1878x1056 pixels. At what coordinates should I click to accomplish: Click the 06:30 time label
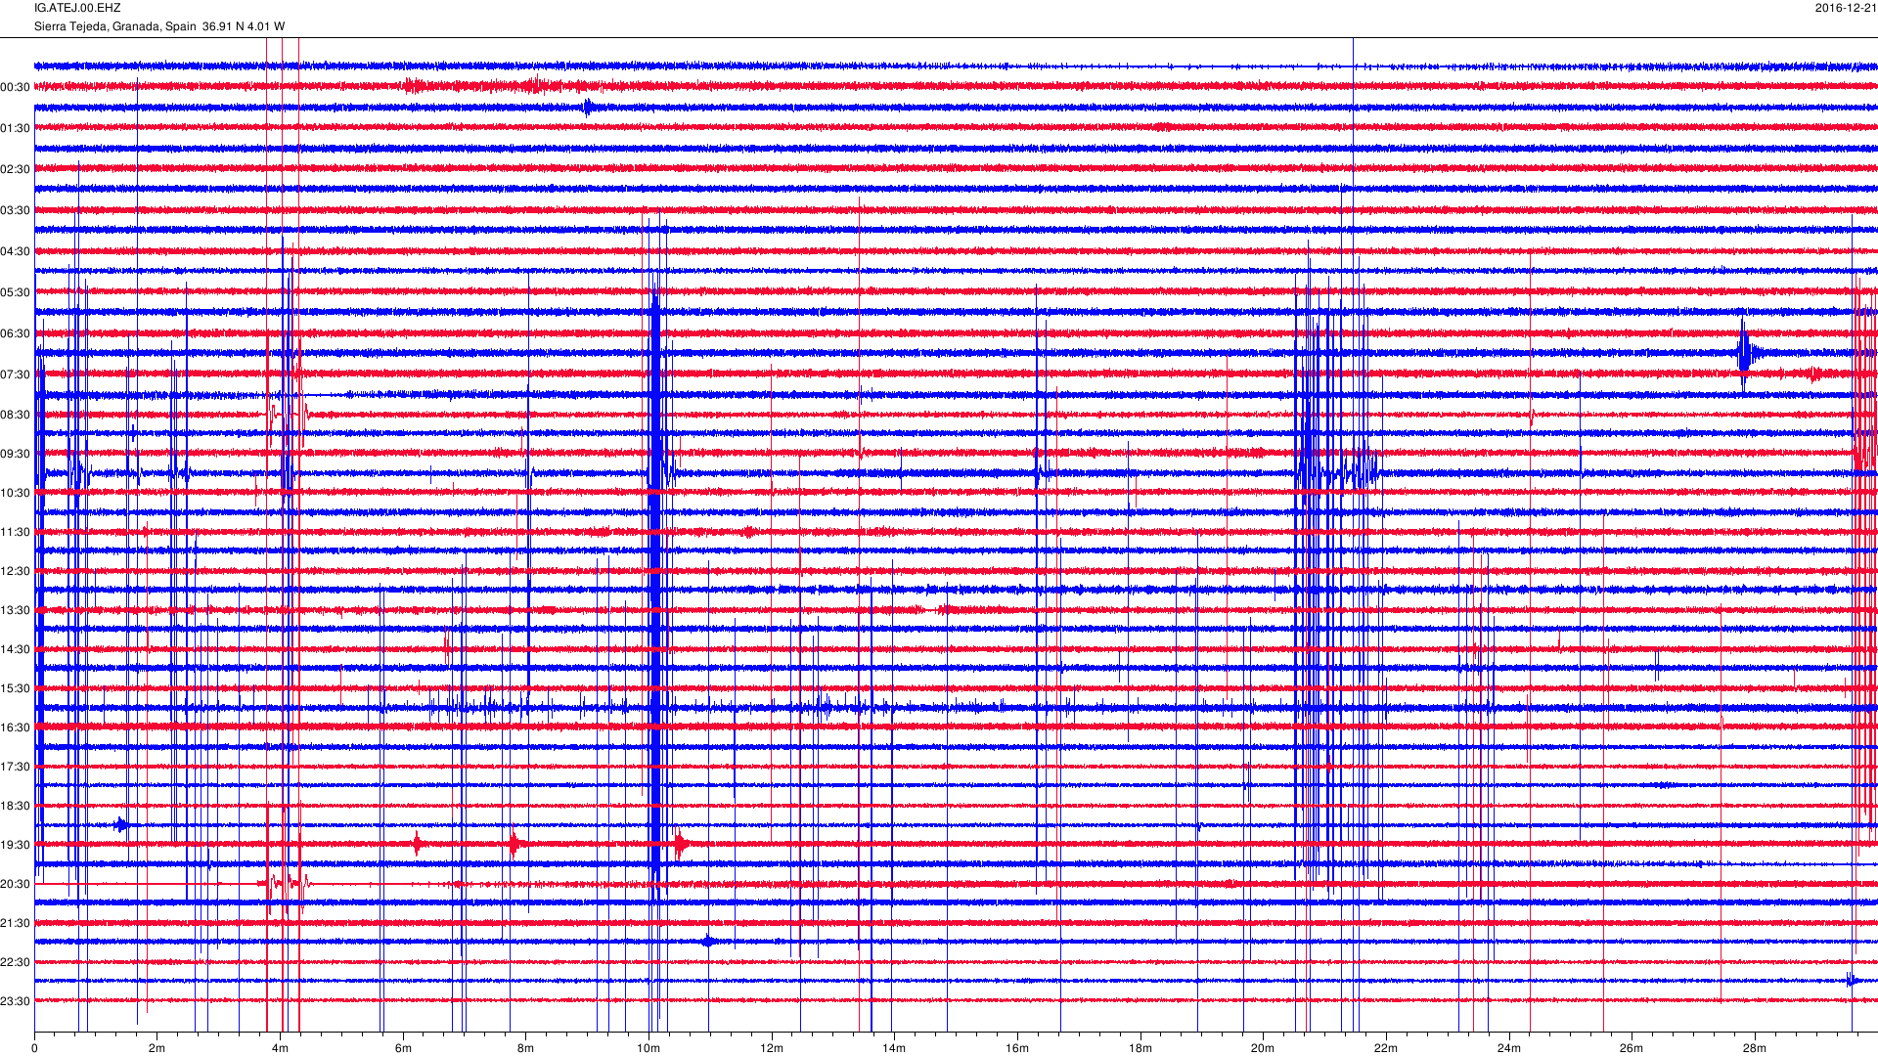[16, 333]
